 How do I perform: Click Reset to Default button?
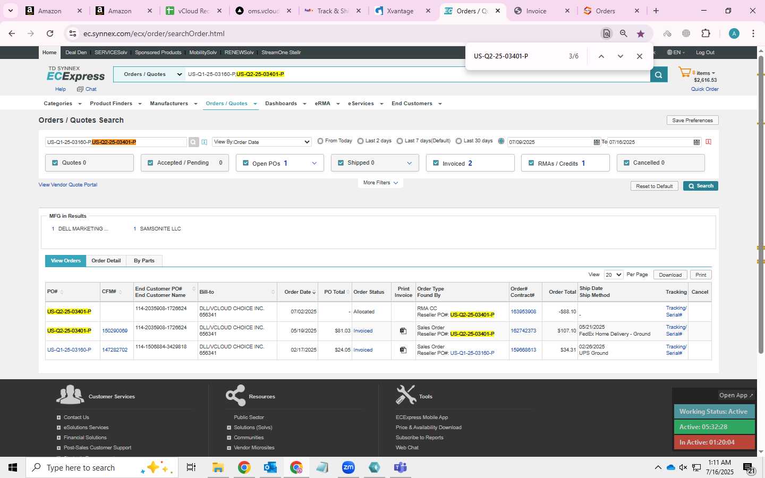(654, 186)
